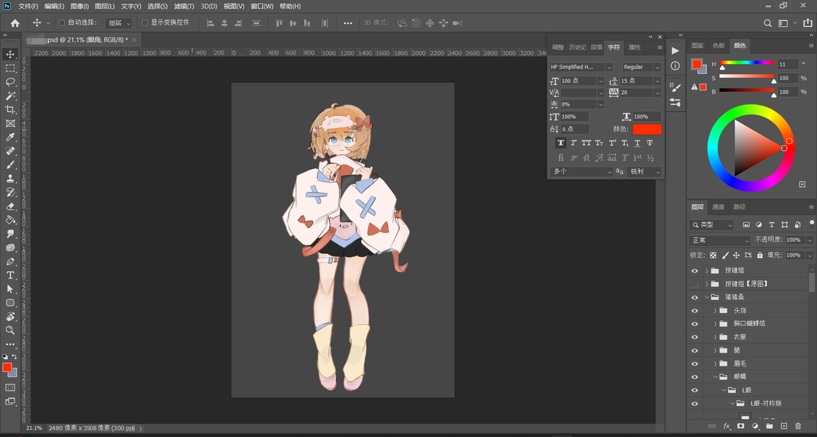Collapse the 眼睛 group chevron
Viewport: 817px width, 437px height.
pyautogui.click(x=716, y=377)
